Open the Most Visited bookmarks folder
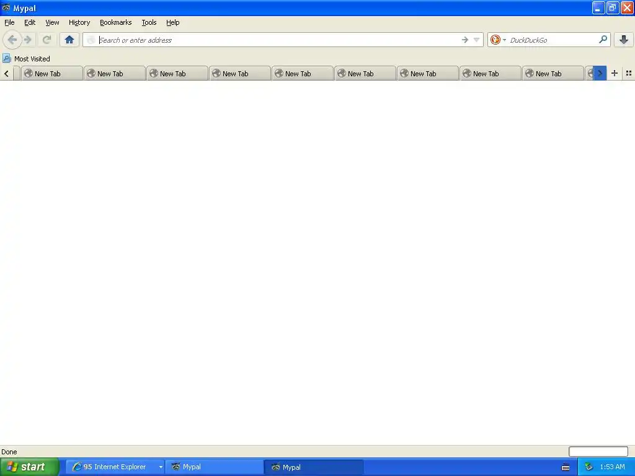The height and width of the screenshot is (476, 635). (x=26, y=59)
